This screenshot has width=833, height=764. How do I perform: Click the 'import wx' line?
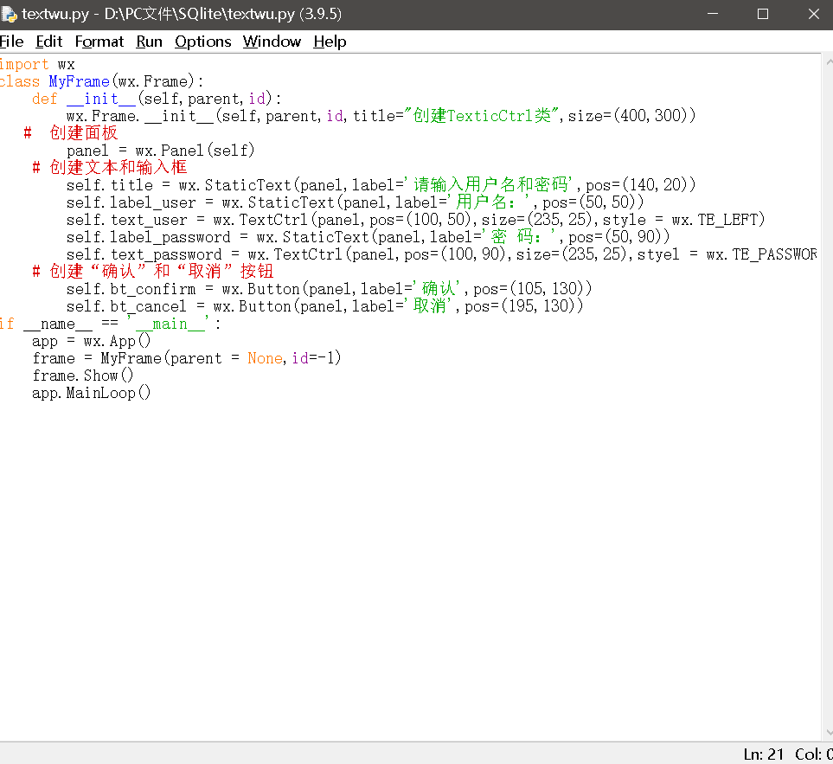click(37, 64)
